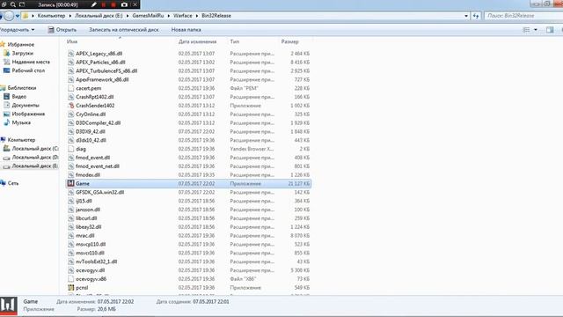Select Избранное in the navigation pane
The height and width of the screenshot is (317, 563).
[21, 45]
